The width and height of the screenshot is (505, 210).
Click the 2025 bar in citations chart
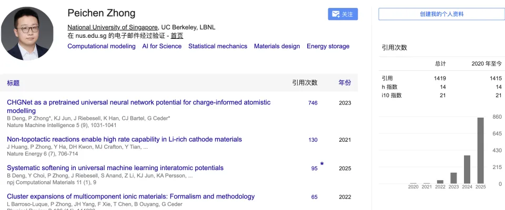[x=480, y=150]
